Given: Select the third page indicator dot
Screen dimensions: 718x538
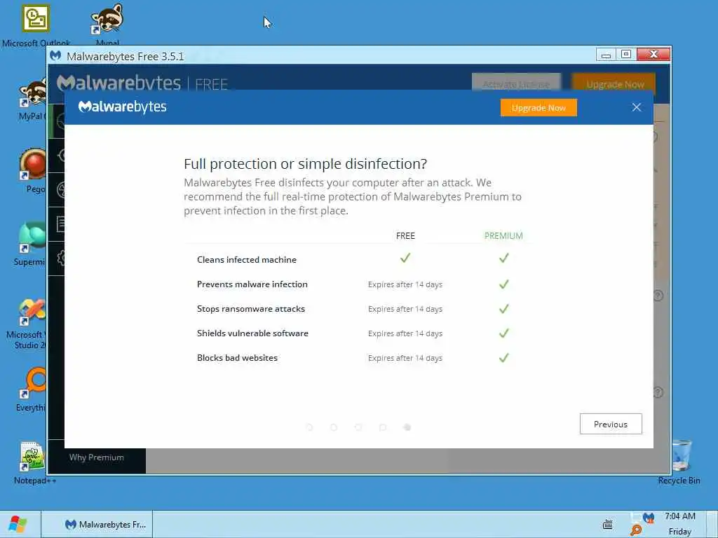Looking at the screenshot, I should (x=358, y=427).
